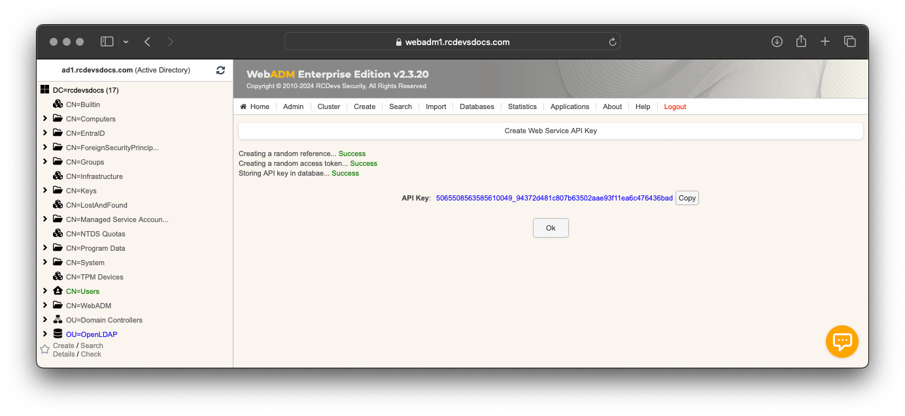905x416 pixels.
Task: Toggle the Safari sidebar icon
Action: (x=107, y=42)
